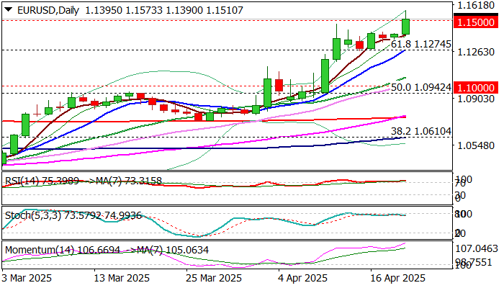Click the RSI(14) indicator label
The height and width of the screenshot is (288, 504).
22,181
